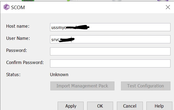The width and height of the screenshot is (174, 110).
Task: Apply the SCOM settings
Action: pos(71,106)
